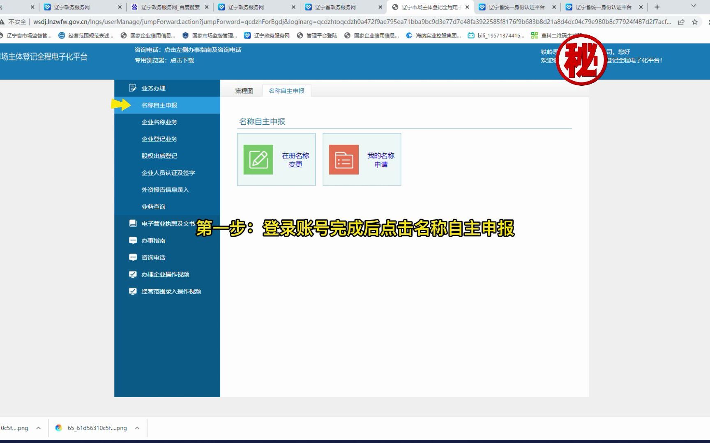Open 管理平台登陆 bookmark
The image size is (710, 443).
pos(317,36)
